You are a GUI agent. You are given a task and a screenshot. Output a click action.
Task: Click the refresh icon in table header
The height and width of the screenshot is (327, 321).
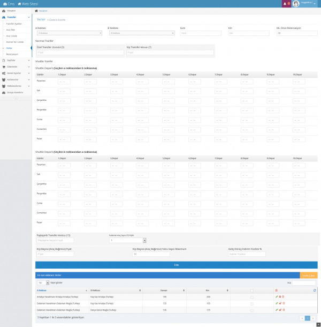pyautogui.click(x=315, y=290)
